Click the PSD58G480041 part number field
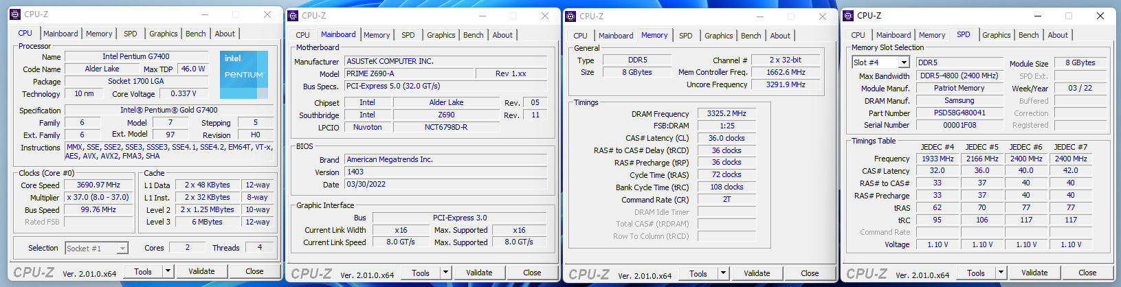The width and height of the screenshot is (1121, 287). point(959,113)
